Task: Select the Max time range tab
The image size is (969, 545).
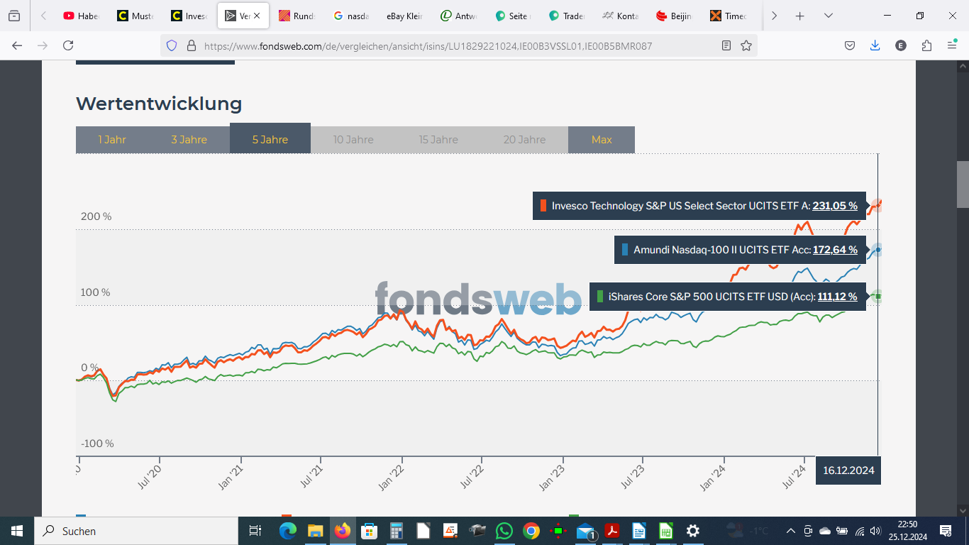Action: pos(602,139)
